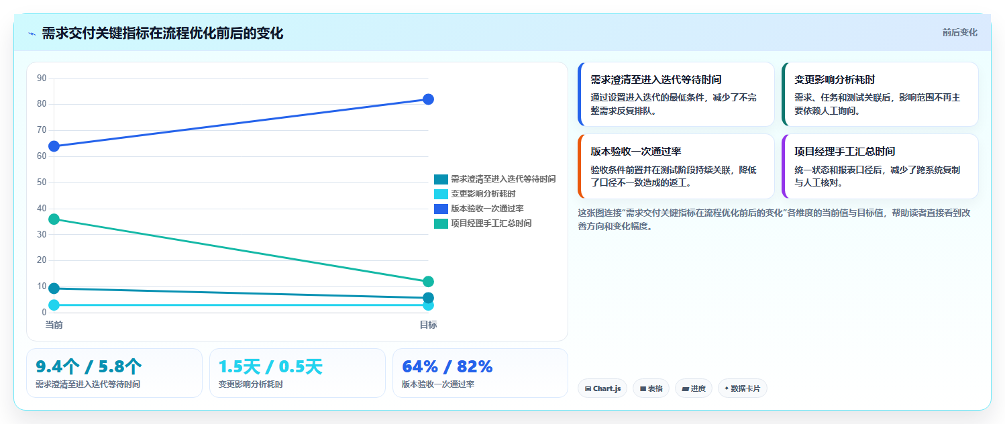Screen dimensions: 1005x424
Task: Click y-axis label 90
Action: (x=42, y=78)
